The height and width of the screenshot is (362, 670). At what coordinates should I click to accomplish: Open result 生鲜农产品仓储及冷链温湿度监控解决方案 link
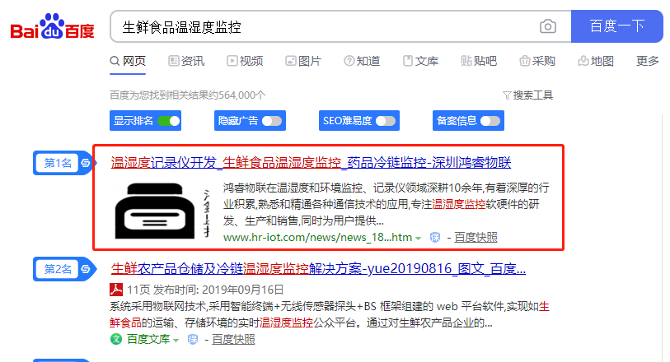click(x=318, y=269)
